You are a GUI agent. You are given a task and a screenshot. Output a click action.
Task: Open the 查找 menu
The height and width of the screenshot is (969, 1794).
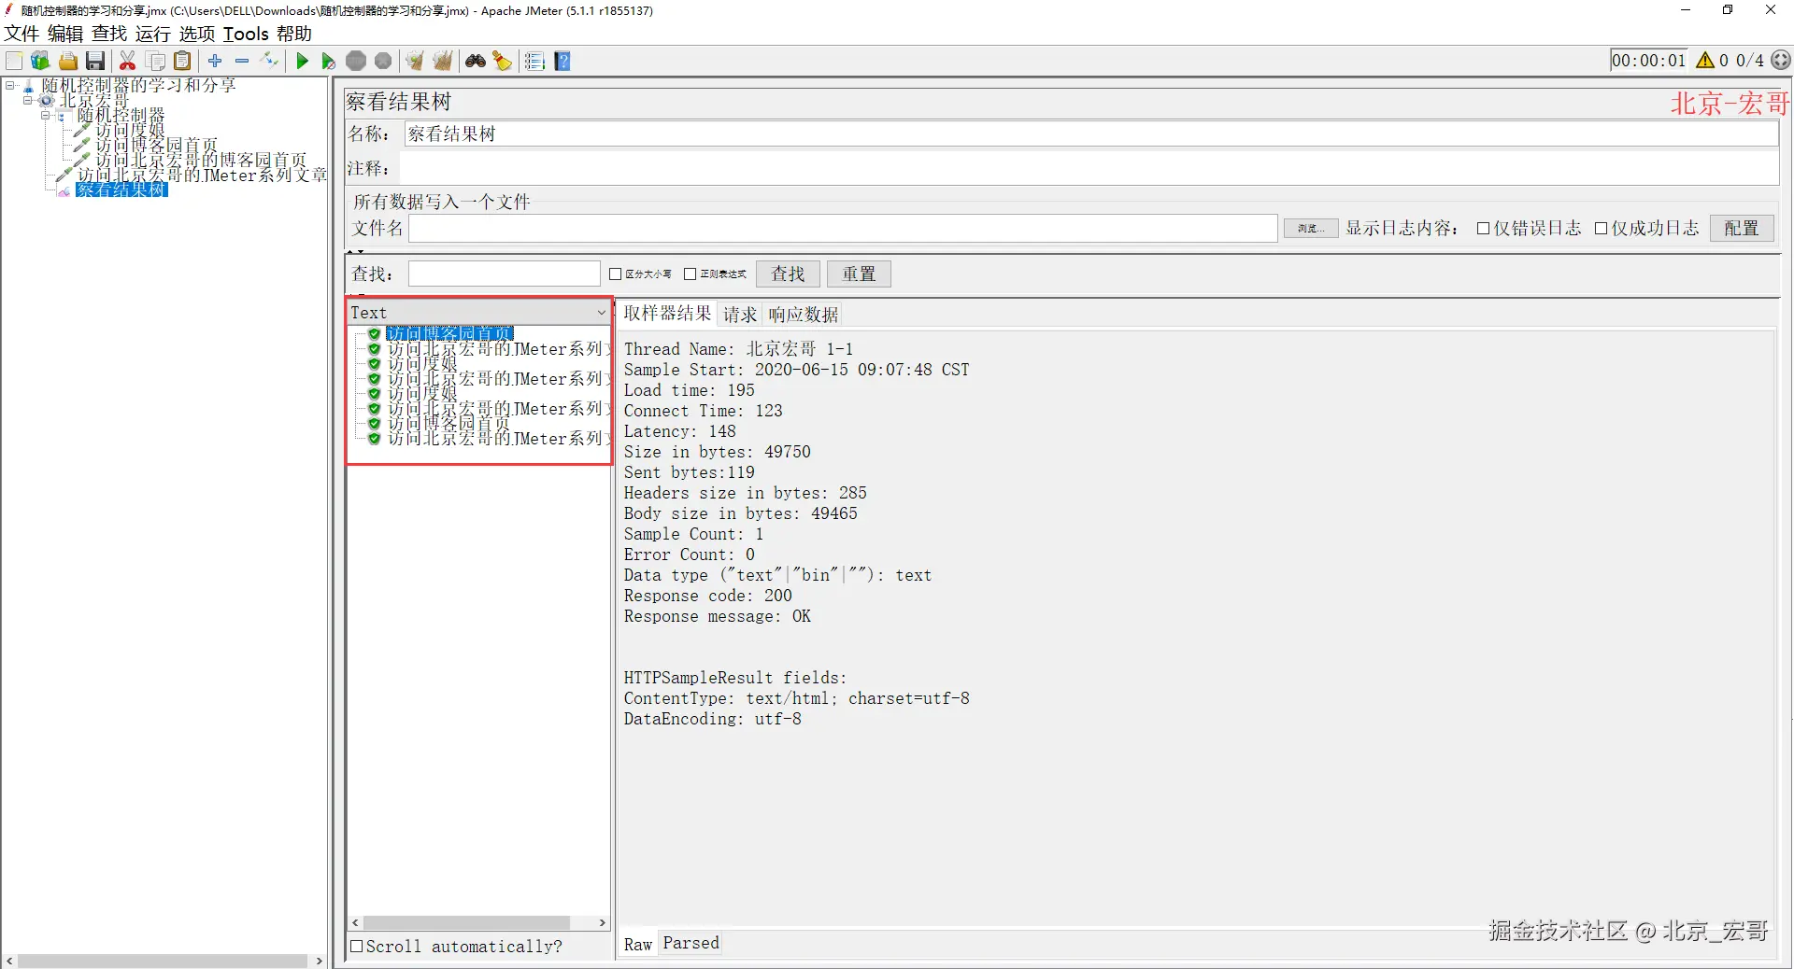(109, 34)
